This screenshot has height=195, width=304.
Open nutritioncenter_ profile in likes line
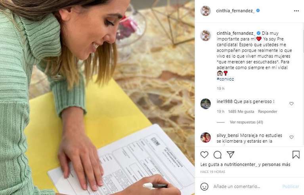coord(241,164)
